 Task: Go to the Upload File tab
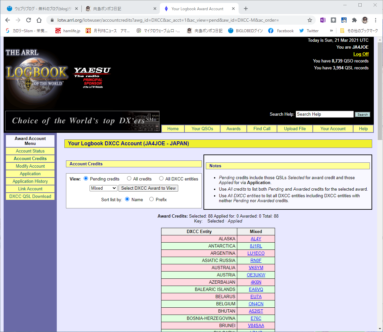click(295, 129)
